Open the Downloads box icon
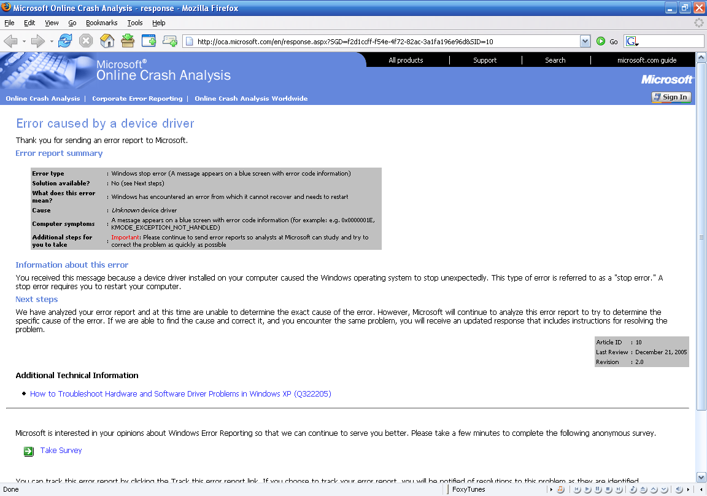 (128, 41)
